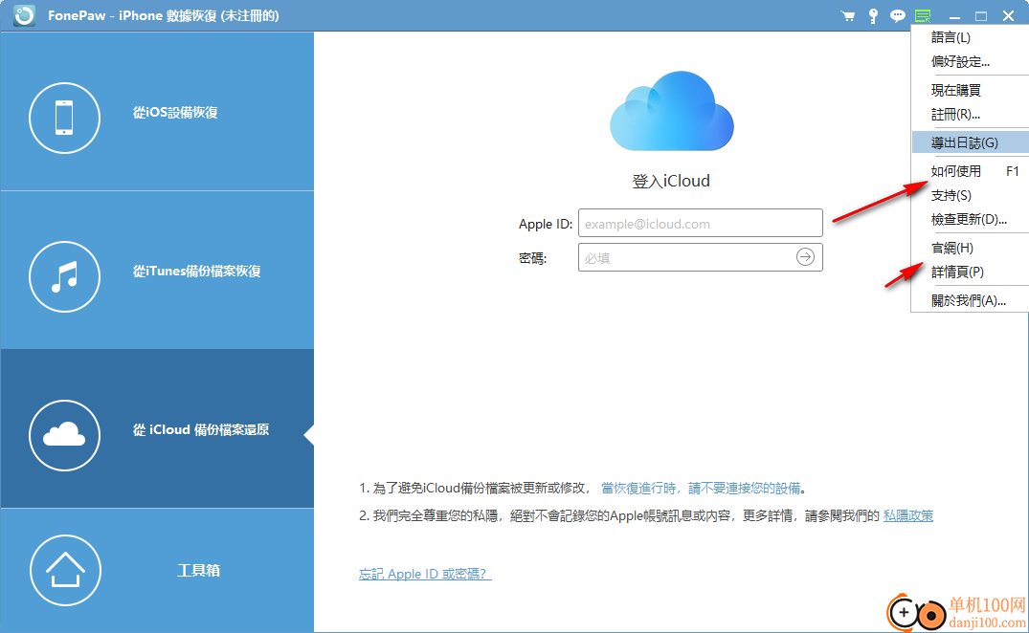Click the arrow submit icon in password field
Image resolution: width=1029 pixels, height=633 pixels.
tap(805, 257)
